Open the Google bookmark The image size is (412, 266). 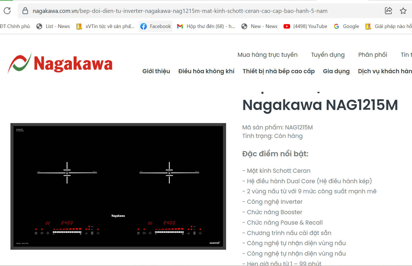click(346, 26)
